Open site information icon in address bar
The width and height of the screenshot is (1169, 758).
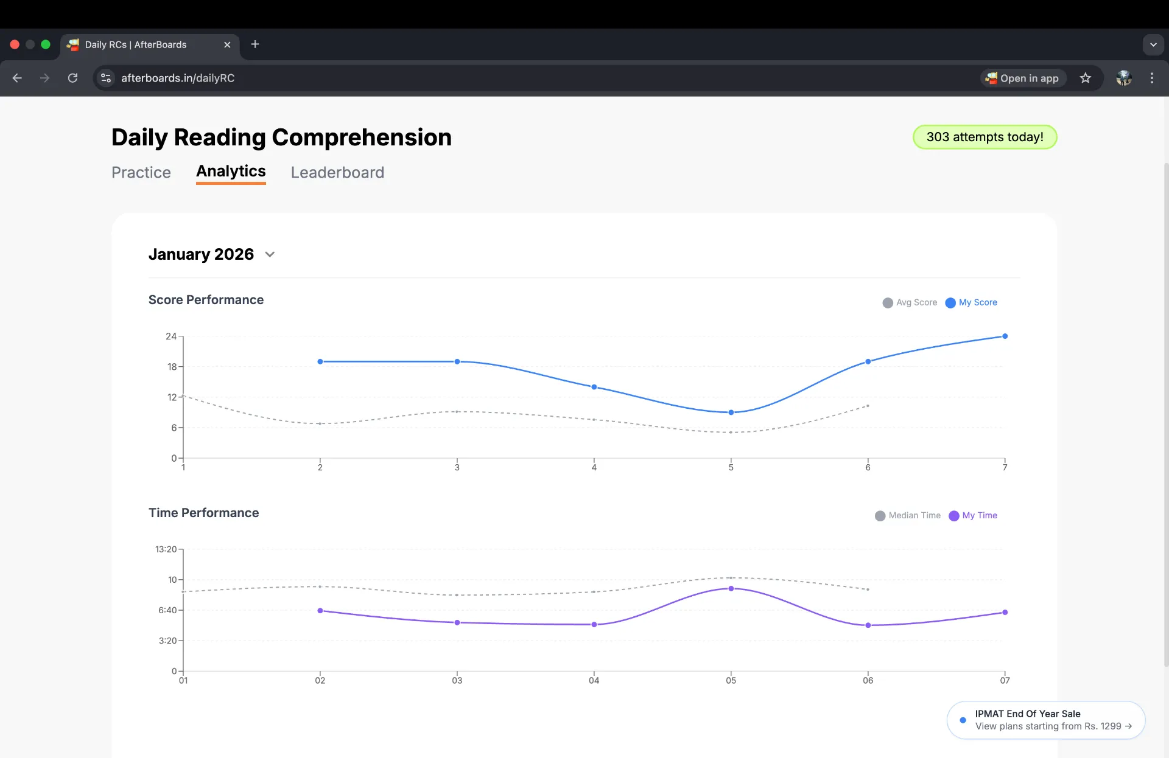coord(106,78)
